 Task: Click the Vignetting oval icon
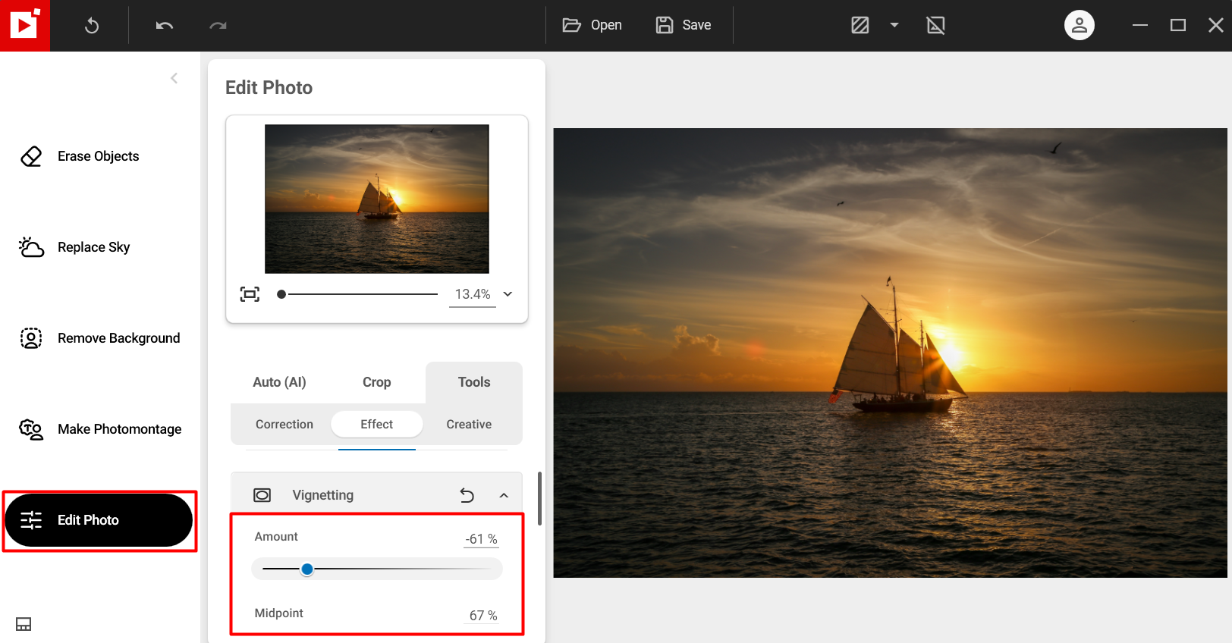[262, 495]
